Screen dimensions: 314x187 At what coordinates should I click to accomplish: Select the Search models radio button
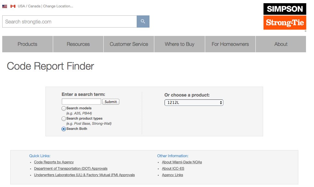pyautogui.click(x=64, y=108)
